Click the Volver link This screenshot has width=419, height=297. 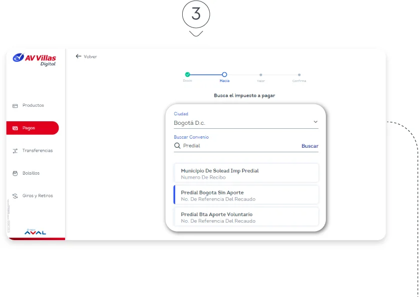90,57
